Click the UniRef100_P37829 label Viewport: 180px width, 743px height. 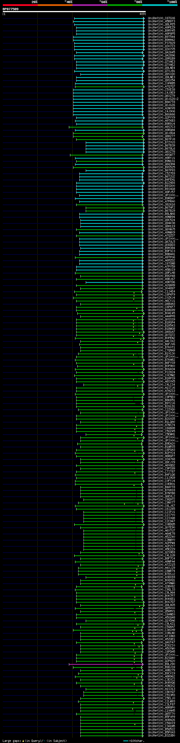pyautogui.click(x=161, y=43)
